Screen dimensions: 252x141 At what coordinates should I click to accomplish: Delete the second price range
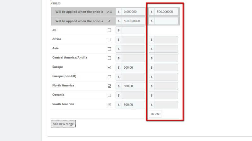coord(155,114)
